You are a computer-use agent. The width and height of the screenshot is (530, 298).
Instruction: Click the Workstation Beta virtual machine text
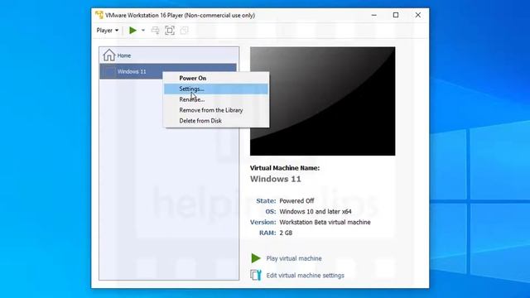[325, 223]
